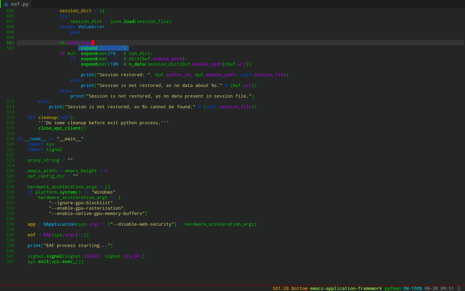Click "signal.SIGINT" on line 541
This screenshot has height=291, width=465.
82,256
